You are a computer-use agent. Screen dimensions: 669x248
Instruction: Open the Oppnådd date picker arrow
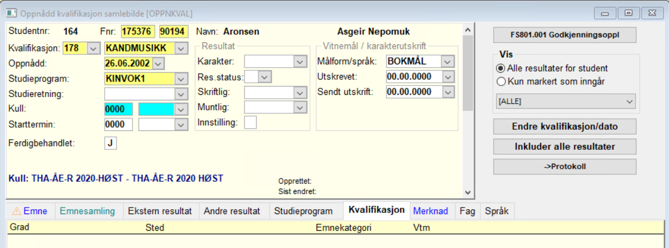158,63
